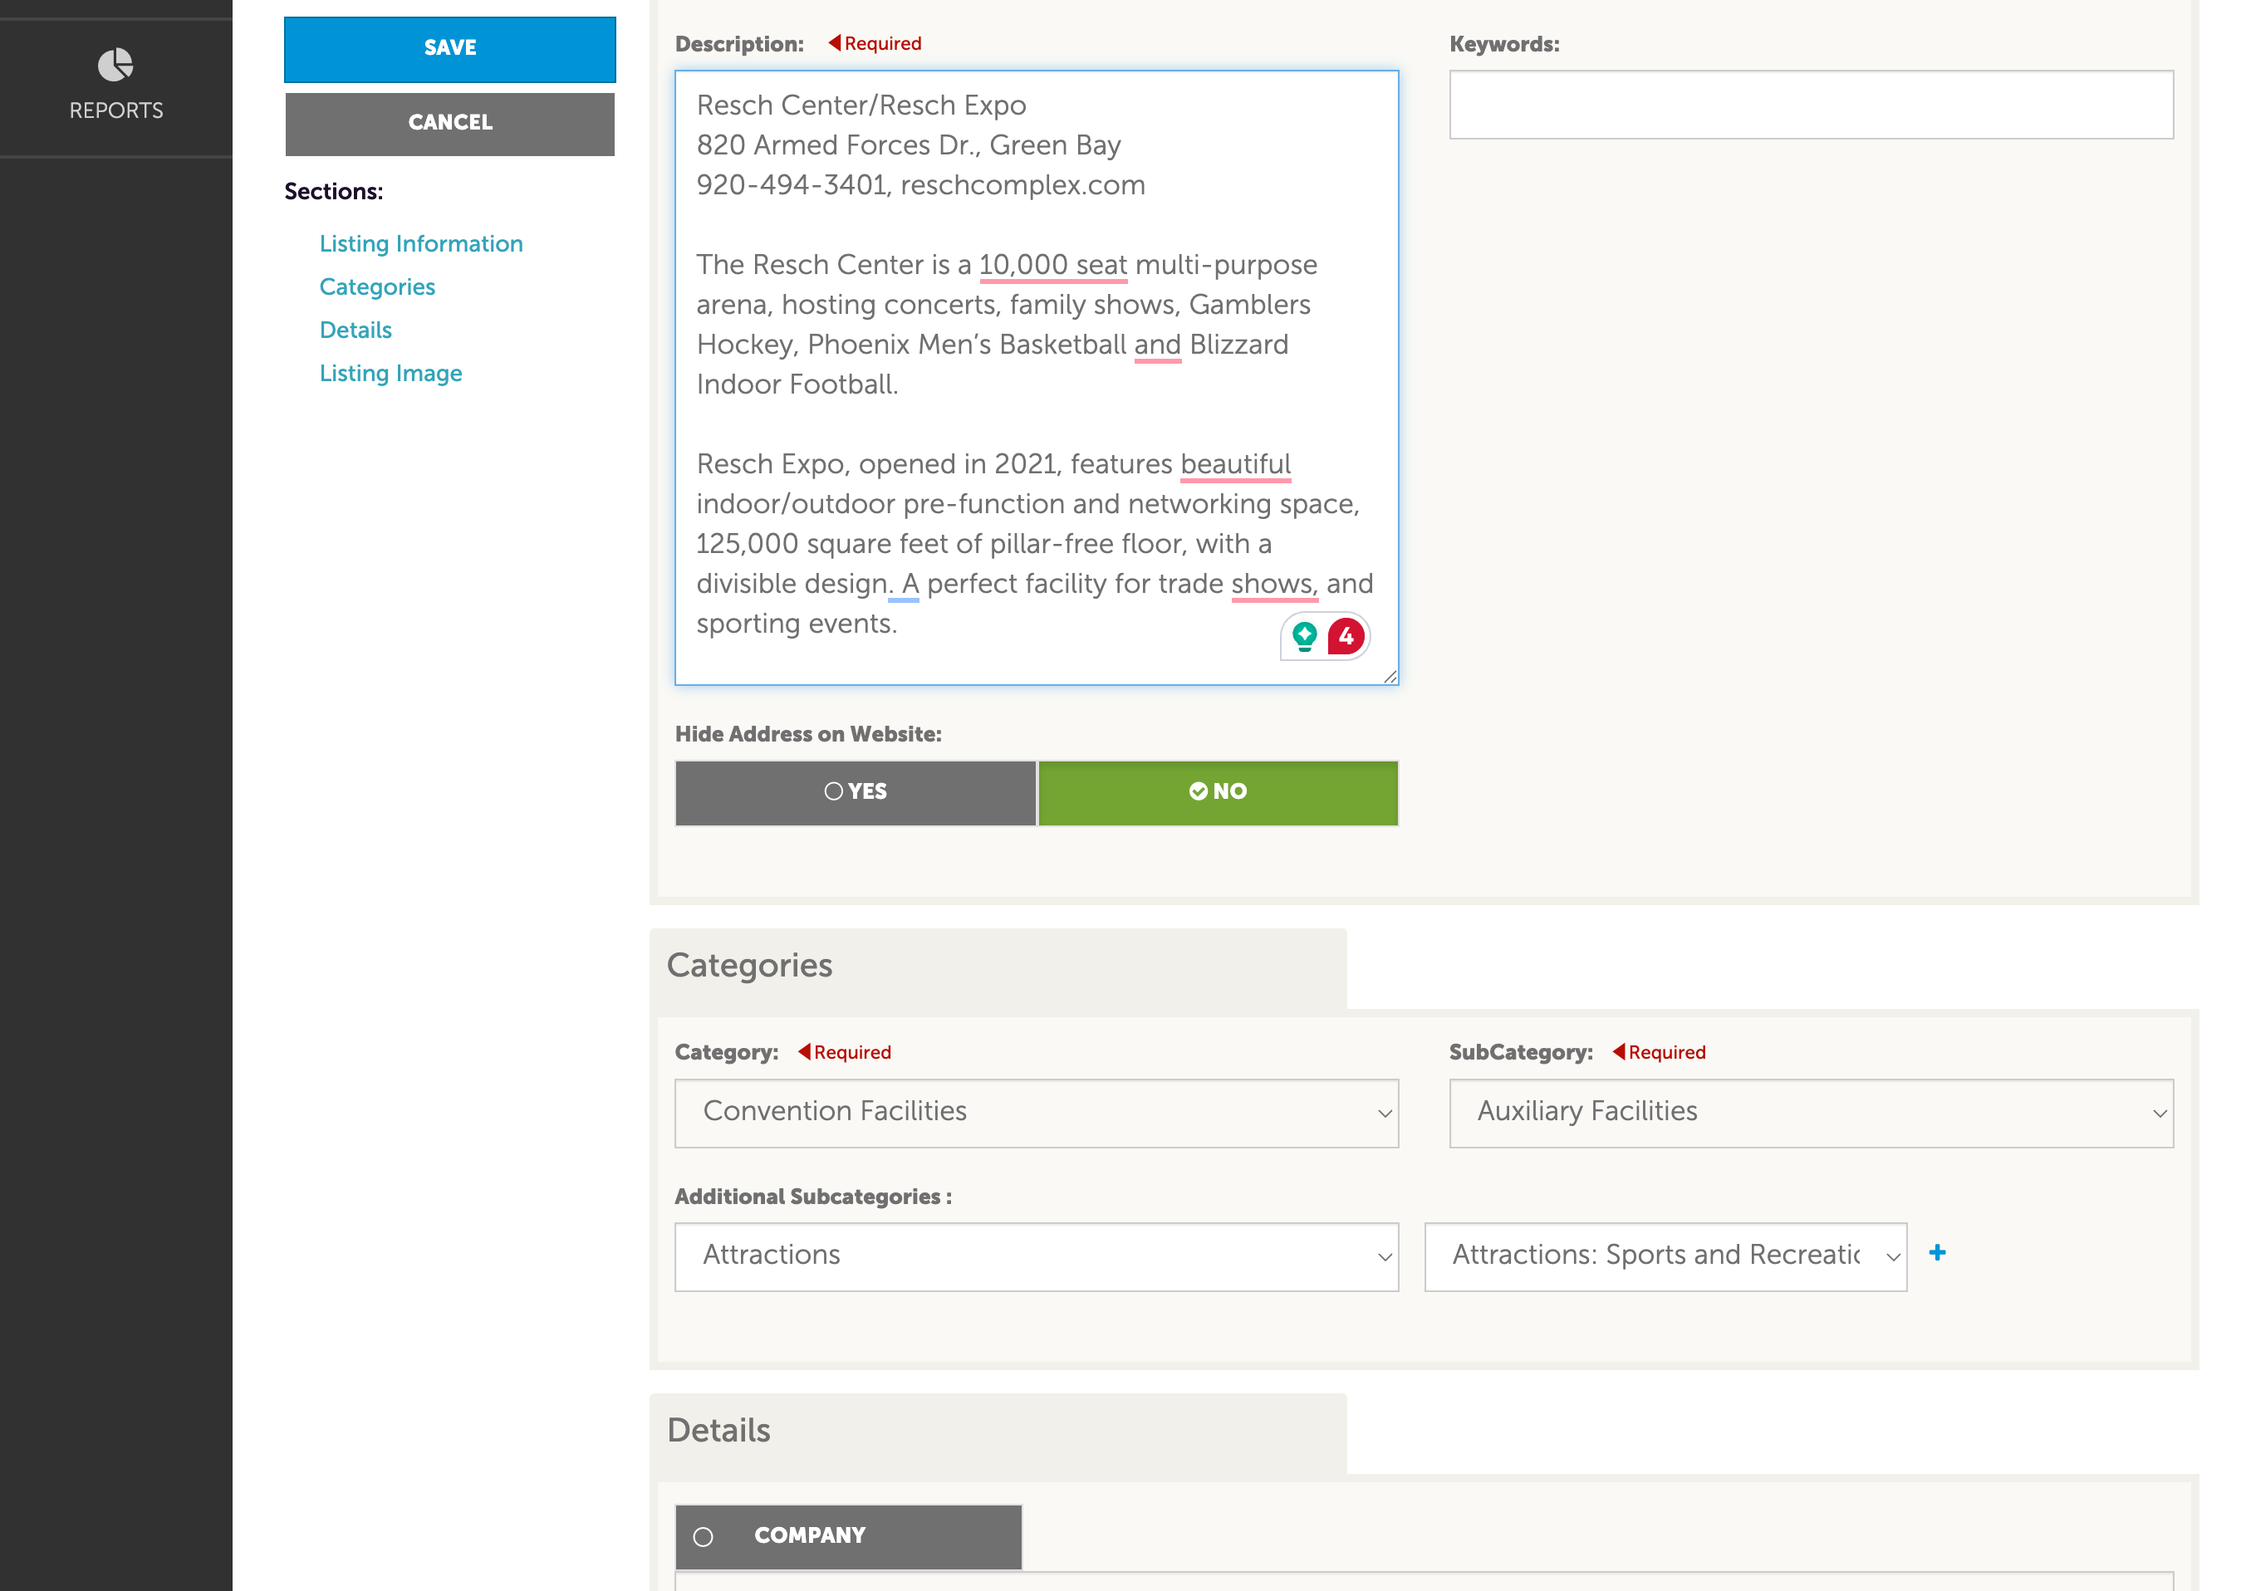Jump to Categories section link
2241x1591 pixels.
click(x=377, y=286)
